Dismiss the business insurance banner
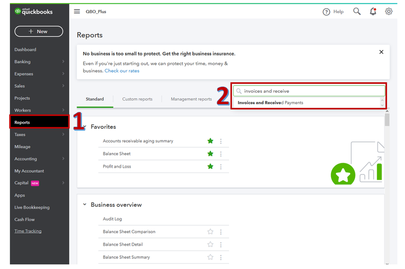Image resolution: width=405 pixels, height=269 pixels. pos(381,52)
